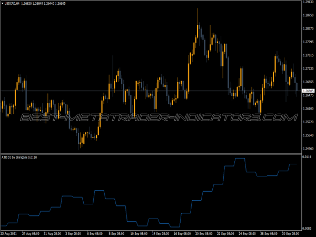Click the 20 Sep 08:00 time label
Viewport: 316px width, 237px height.
204,233
